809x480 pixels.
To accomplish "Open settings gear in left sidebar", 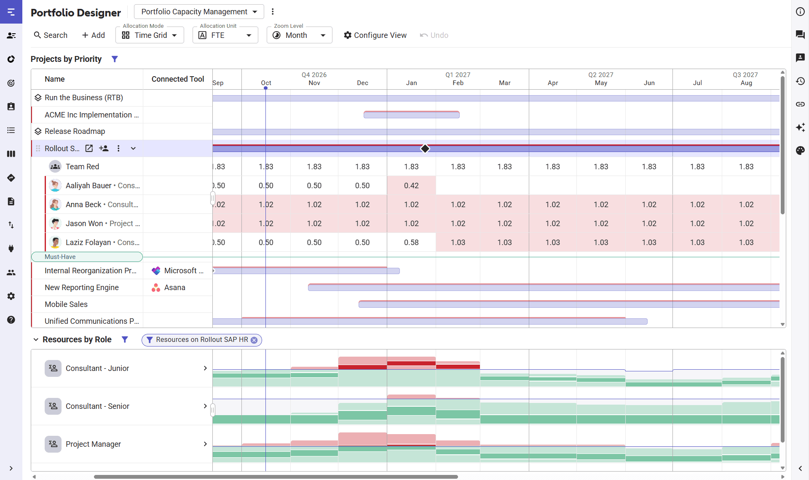I will click(x=11, y=296).
